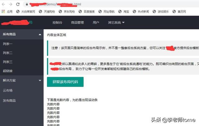Select the 控制台 navigation item
This screenshot has height=126, width=199.
click(x=57, y=23)
